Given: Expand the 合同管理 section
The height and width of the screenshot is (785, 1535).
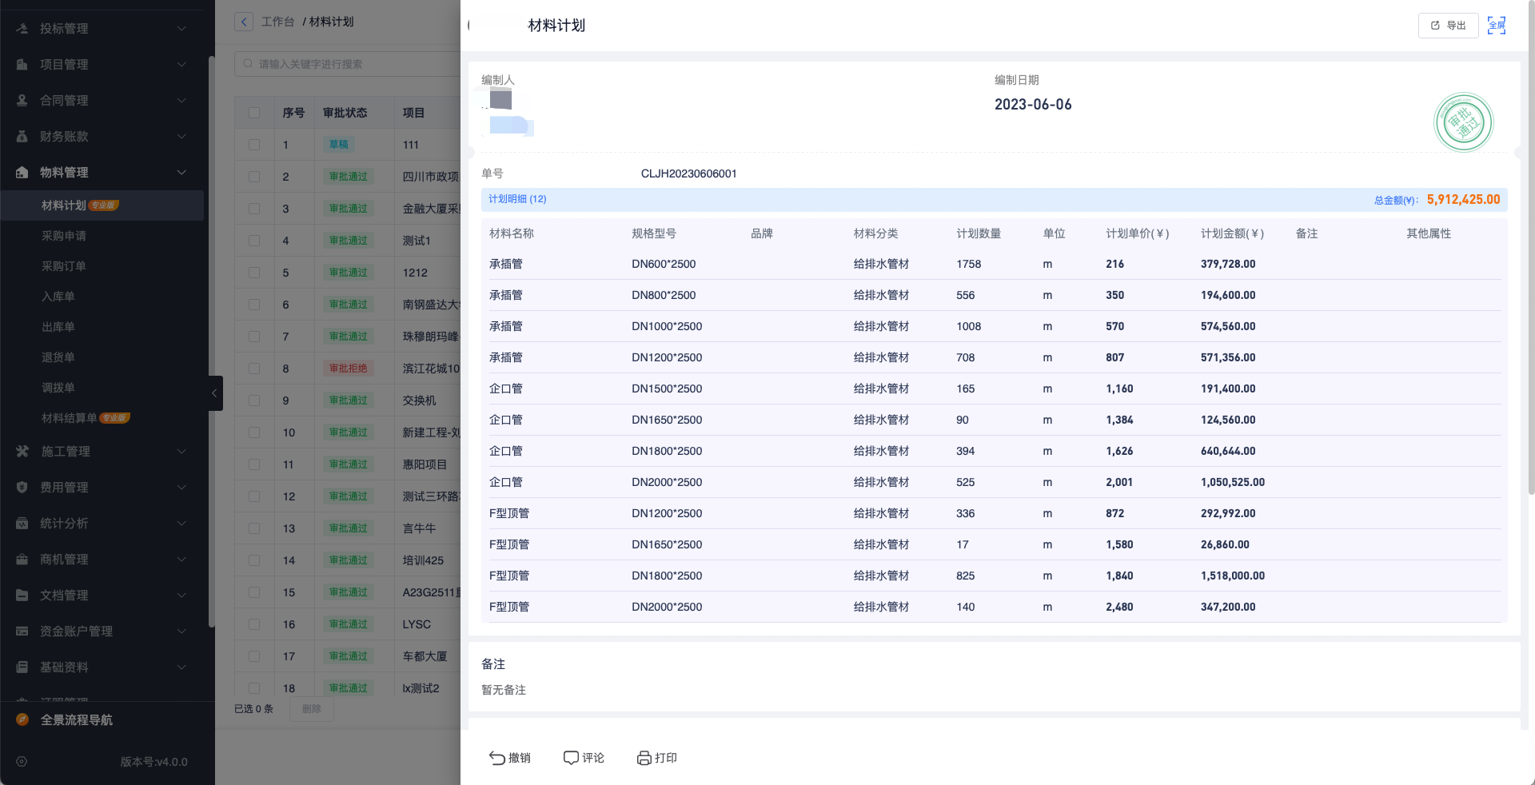Looking at the screenshot, I should tap(181, 101).
